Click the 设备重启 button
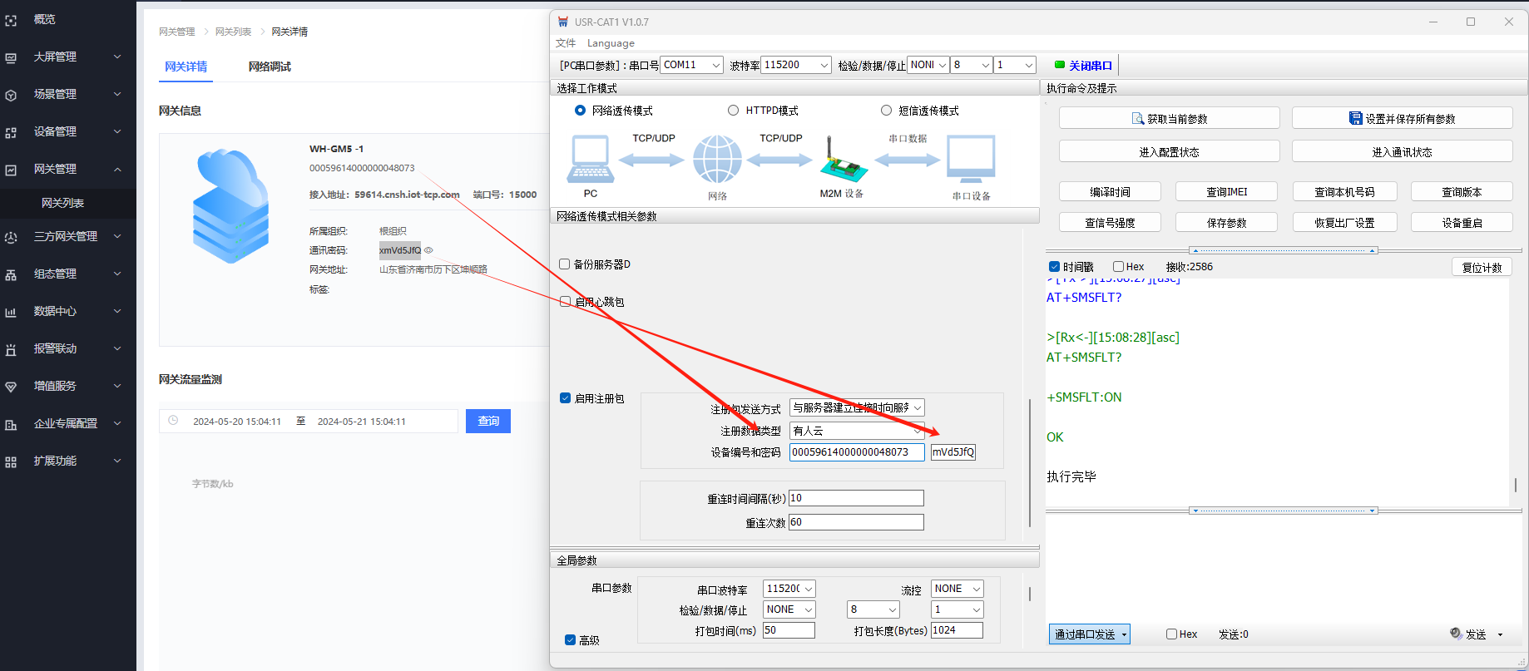The height and width of the screenshot is (671, 1529). pos(1461,223)
